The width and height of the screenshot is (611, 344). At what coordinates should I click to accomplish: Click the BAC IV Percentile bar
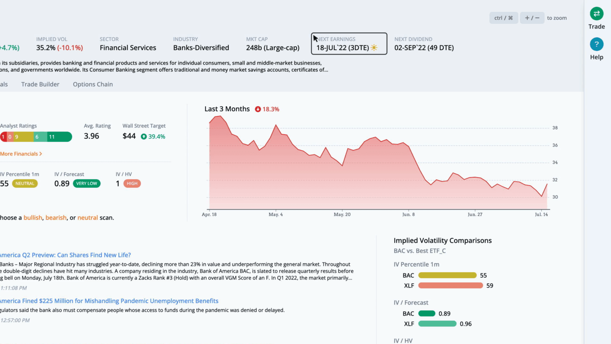tap(448, 275)
